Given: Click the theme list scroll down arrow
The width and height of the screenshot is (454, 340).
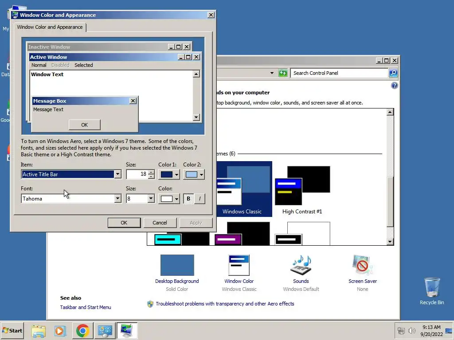Looking at the screenshot, I should coord(390,241).
